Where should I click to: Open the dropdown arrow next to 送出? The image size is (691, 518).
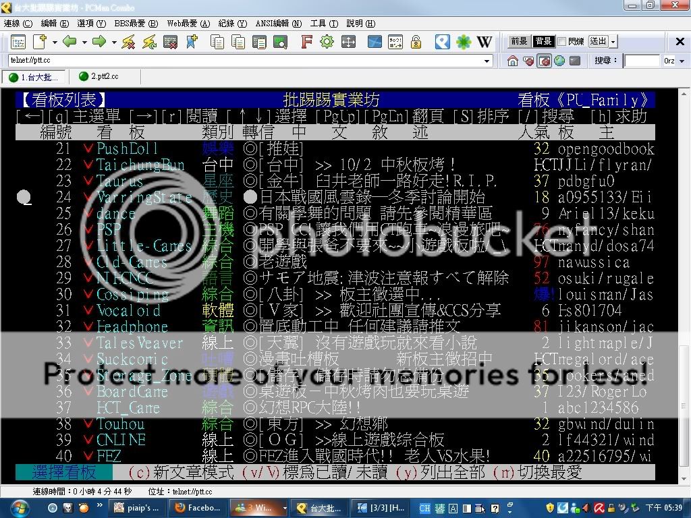[613, 42]
